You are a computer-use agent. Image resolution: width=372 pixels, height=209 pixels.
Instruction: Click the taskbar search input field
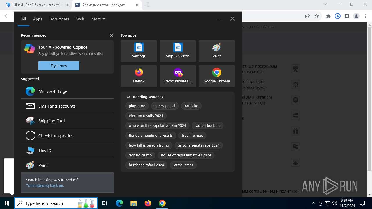click(x=55, y=203)
